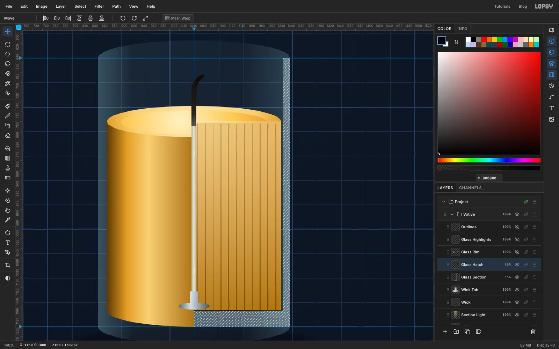Select the Eyedropper tool
The image size is (559, 349).
point(8,220)
